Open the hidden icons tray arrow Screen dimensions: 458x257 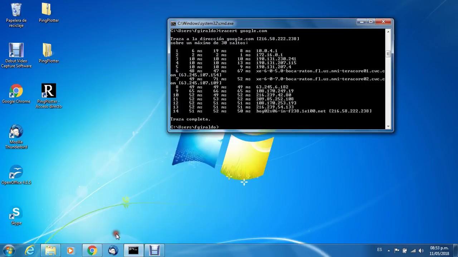[x=389, y=250]
